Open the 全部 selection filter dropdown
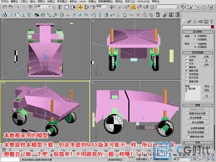 (44, 6)
